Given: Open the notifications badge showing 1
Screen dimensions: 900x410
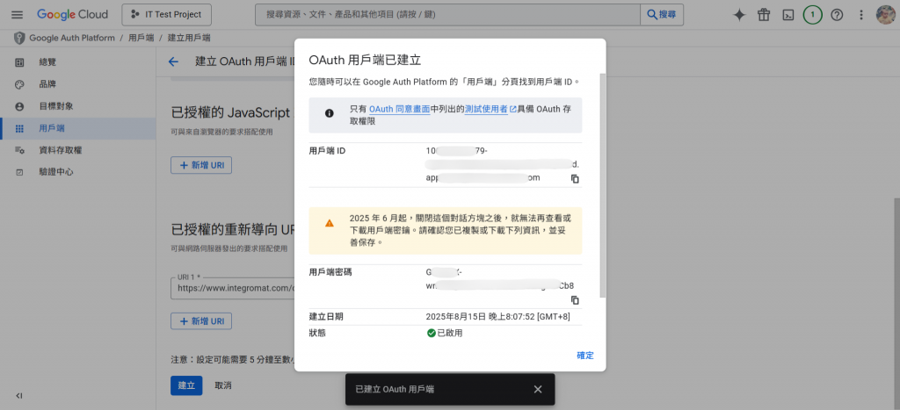Looking at the screenshot, I should pos(812,15).
